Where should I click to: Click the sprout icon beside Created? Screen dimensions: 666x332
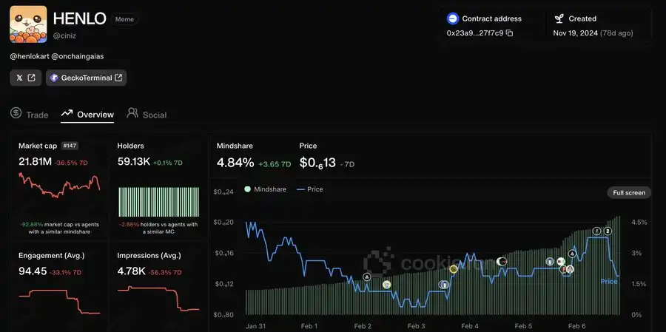(x=559, y=18)
